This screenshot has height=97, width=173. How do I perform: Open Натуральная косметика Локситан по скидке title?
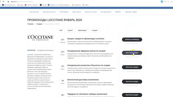[89, 65]
